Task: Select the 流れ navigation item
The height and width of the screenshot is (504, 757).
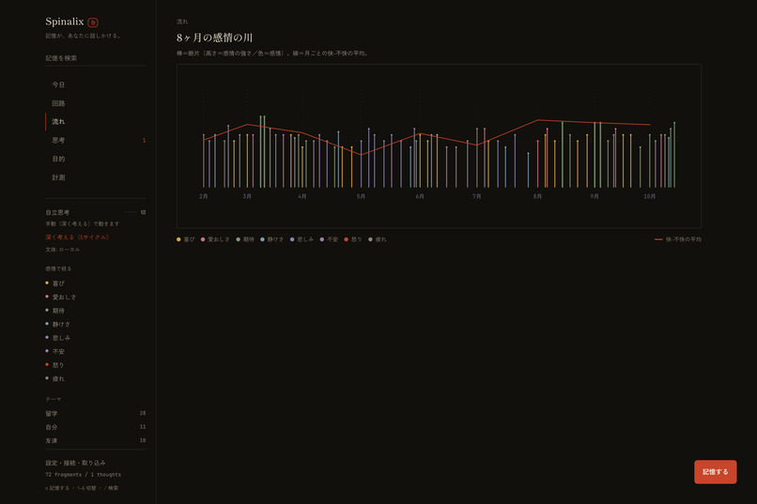Action: [x=95, y=121]
